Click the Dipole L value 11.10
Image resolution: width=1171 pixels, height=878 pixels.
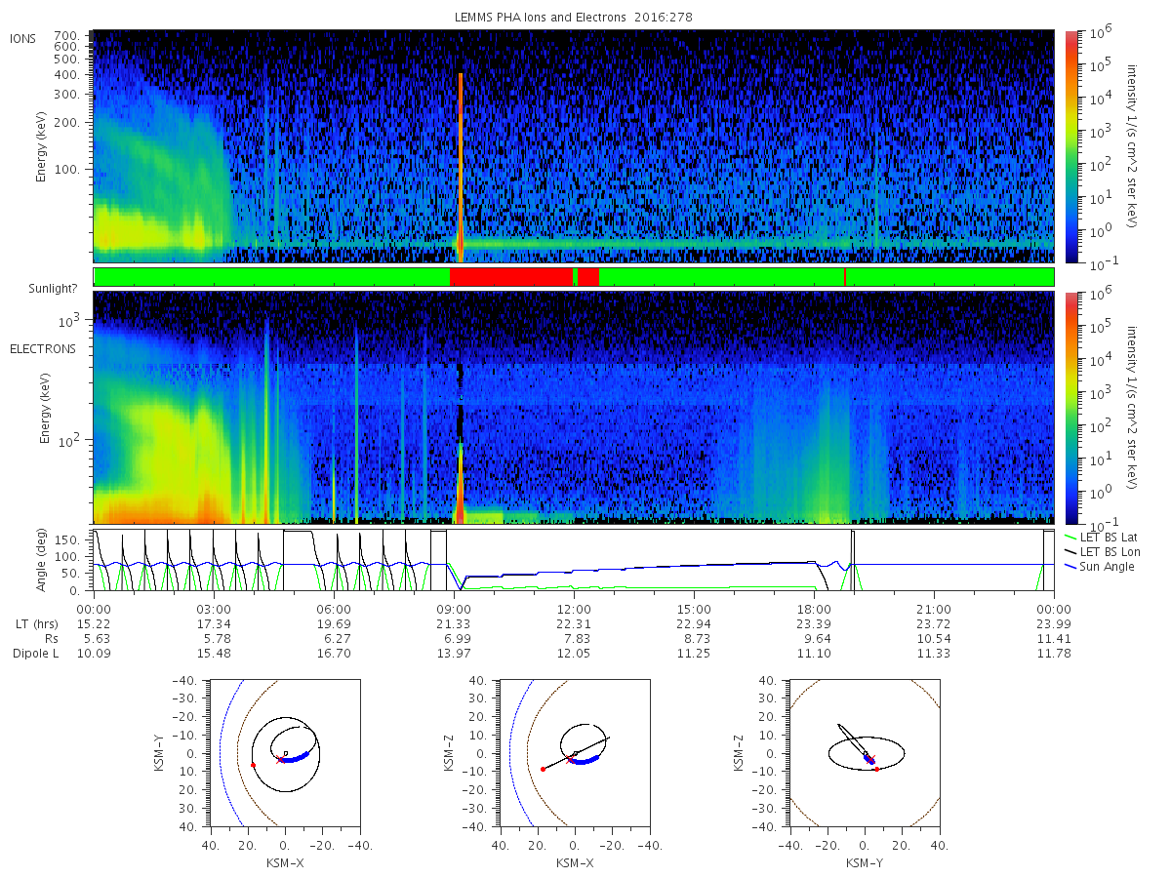(x=814, y=654)
